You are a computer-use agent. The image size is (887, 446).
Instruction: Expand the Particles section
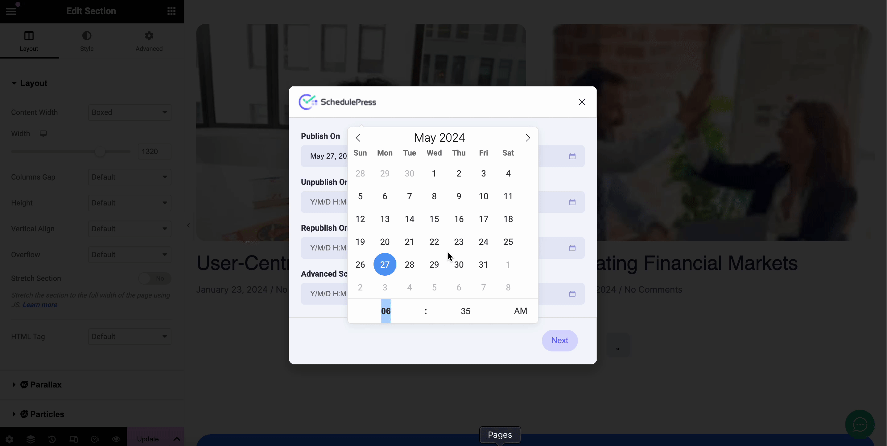[x=47, y=414]
